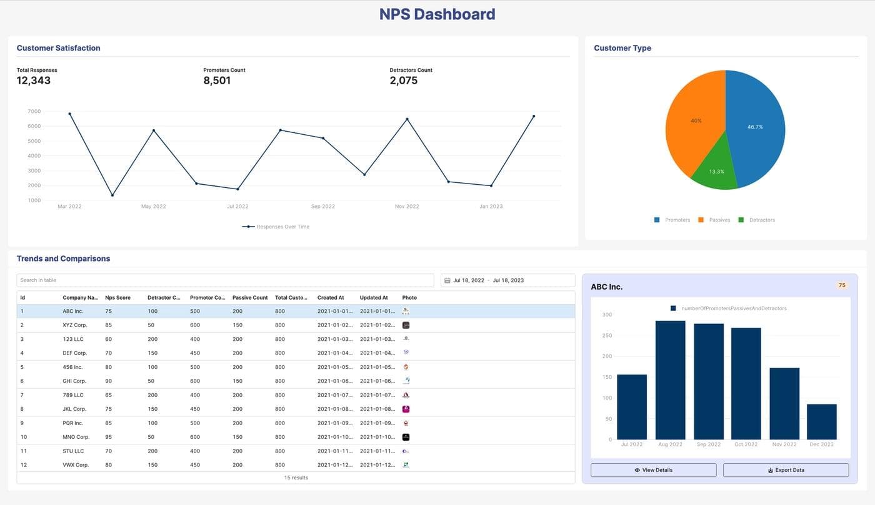Select the Customer Satisfaction section header
Image resolution: width=875 pixels, height=505 pixels.
(x=57, y=47)
